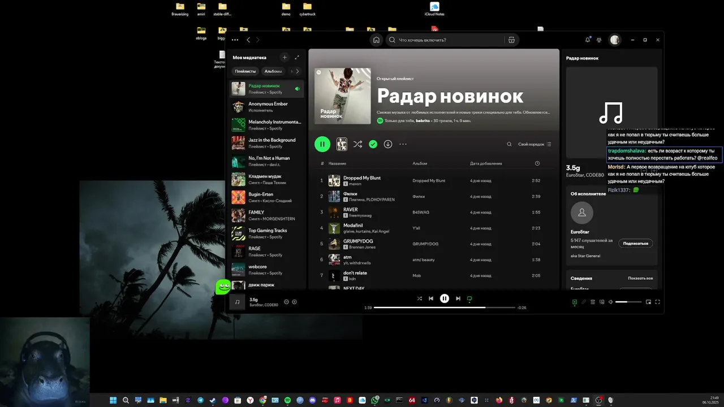Add 3.5g to library with the plus icon
Viewport: 724px width, 407px height.
(x=294, y=302)
